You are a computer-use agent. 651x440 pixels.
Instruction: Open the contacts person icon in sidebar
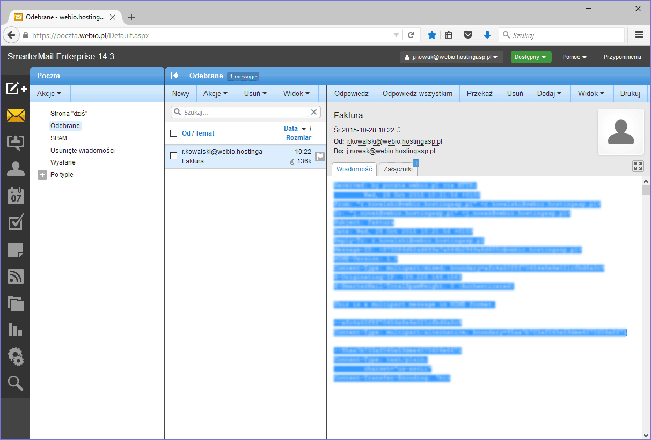tap(16, 169)
